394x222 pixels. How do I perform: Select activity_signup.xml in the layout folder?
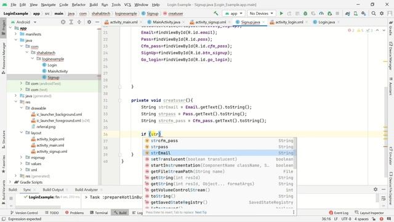point(52,151)
